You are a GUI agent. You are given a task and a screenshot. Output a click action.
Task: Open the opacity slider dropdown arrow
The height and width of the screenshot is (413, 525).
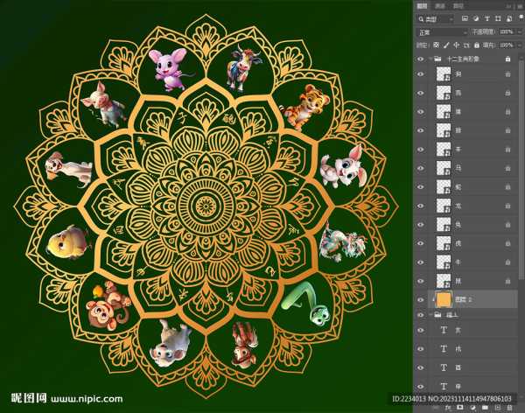click(519, 32)
